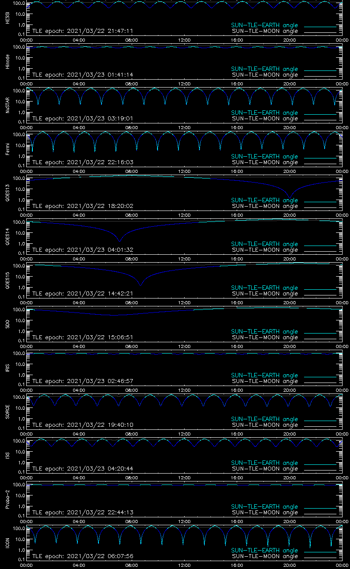The width and height of the screenshot is (350, 569).
Task: Click 'SUN-TLE-EARTH angle' legend in IRIS panel
Action: point(264,376)
